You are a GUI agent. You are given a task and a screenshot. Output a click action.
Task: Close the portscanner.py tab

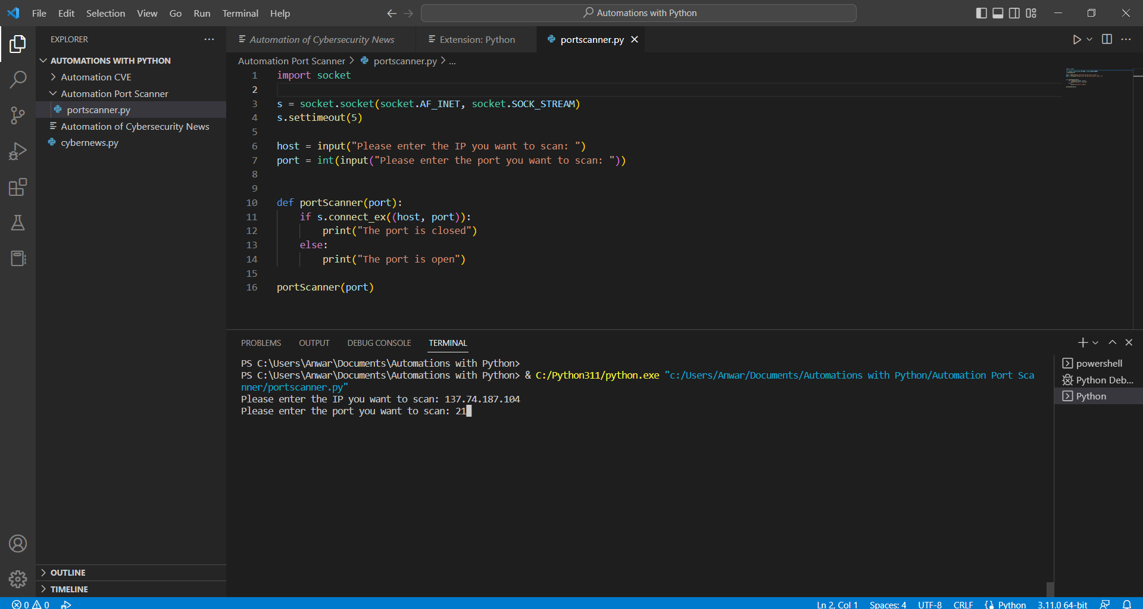(x=635, y=39)
